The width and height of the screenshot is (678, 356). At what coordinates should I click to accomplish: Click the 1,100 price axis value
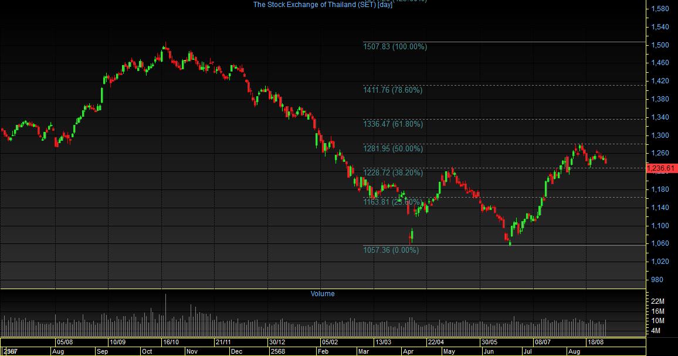pyautogui.click(x=660, y=226)
